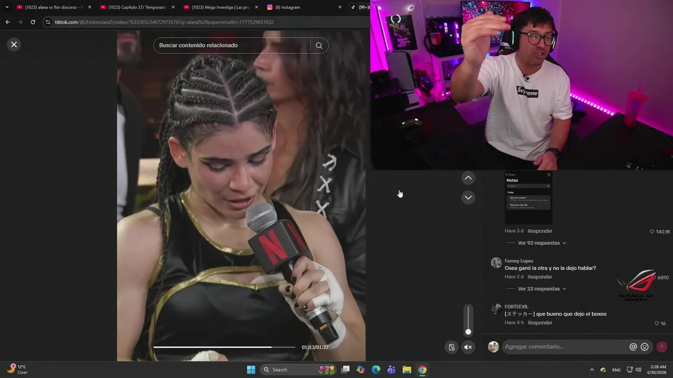Image resolution: width=673 pixels, height=378 pixels.
Task: Click the TikTok boxing video frame
Action: (x=241, y=195)
